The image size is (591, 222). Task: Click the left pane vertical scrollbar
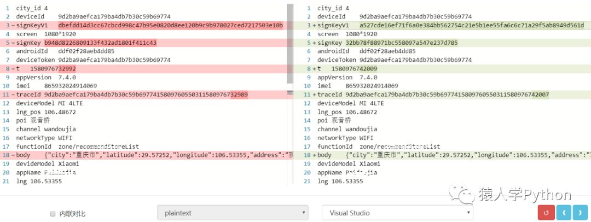click(290, 43)
